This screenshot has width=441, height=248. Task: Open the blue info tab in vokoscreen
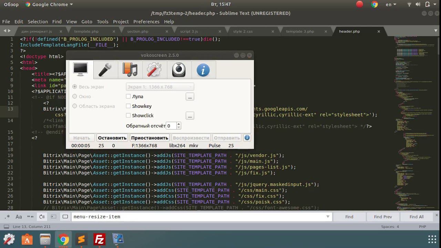(203, 70)
